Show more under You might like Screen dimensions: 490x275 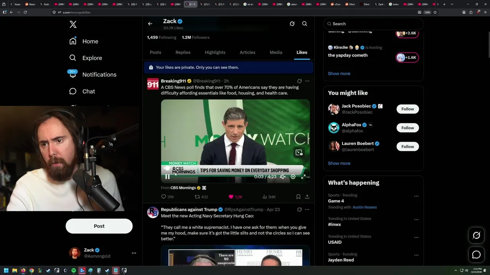339,163
